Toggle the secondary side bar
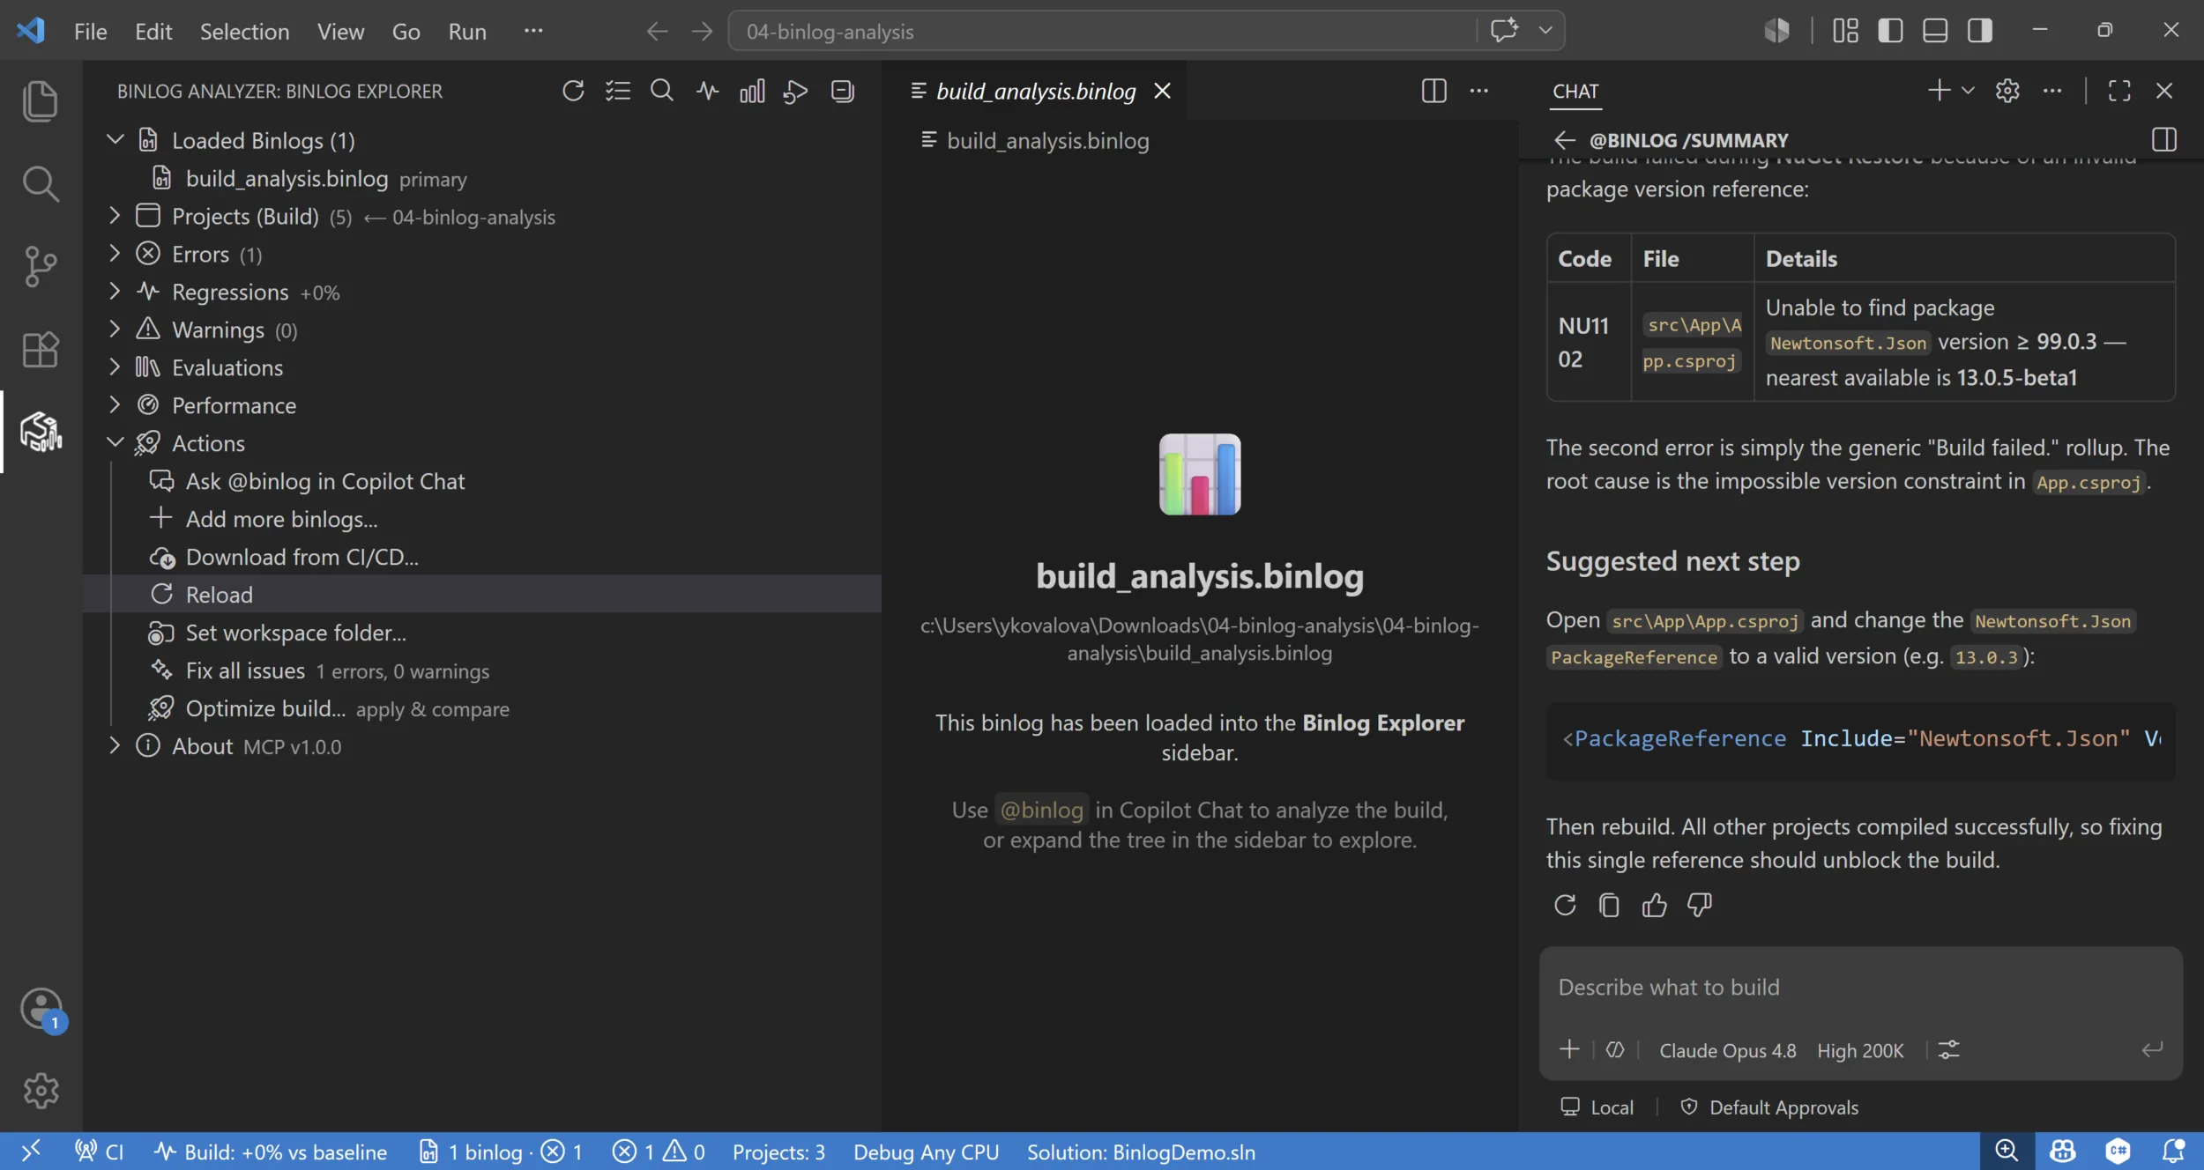 [1980, 31]
